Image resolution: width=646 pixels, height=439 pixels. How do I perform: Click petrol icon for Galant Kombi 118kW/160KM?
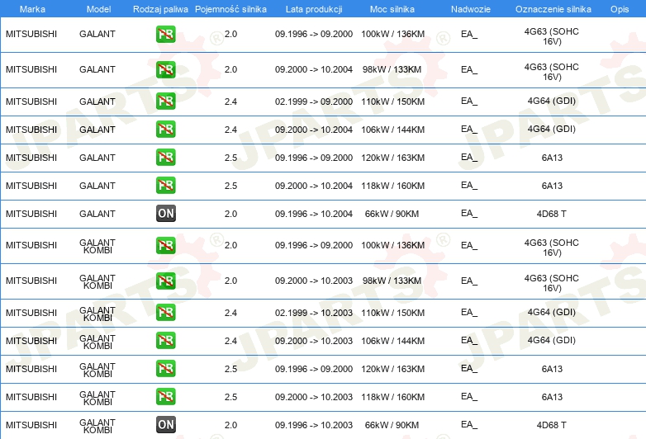(165, 396)
